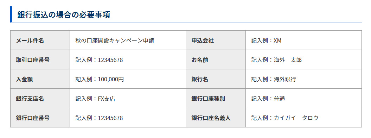Viewport: 371px width, 138px height.
Task: Click the 秋の口座開設キャンペーン申請 text
Action: (115, 40)
